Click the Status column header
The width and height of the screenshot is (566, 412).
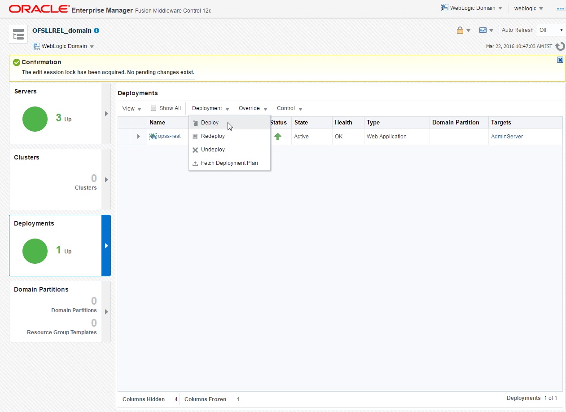coord(278,122)
